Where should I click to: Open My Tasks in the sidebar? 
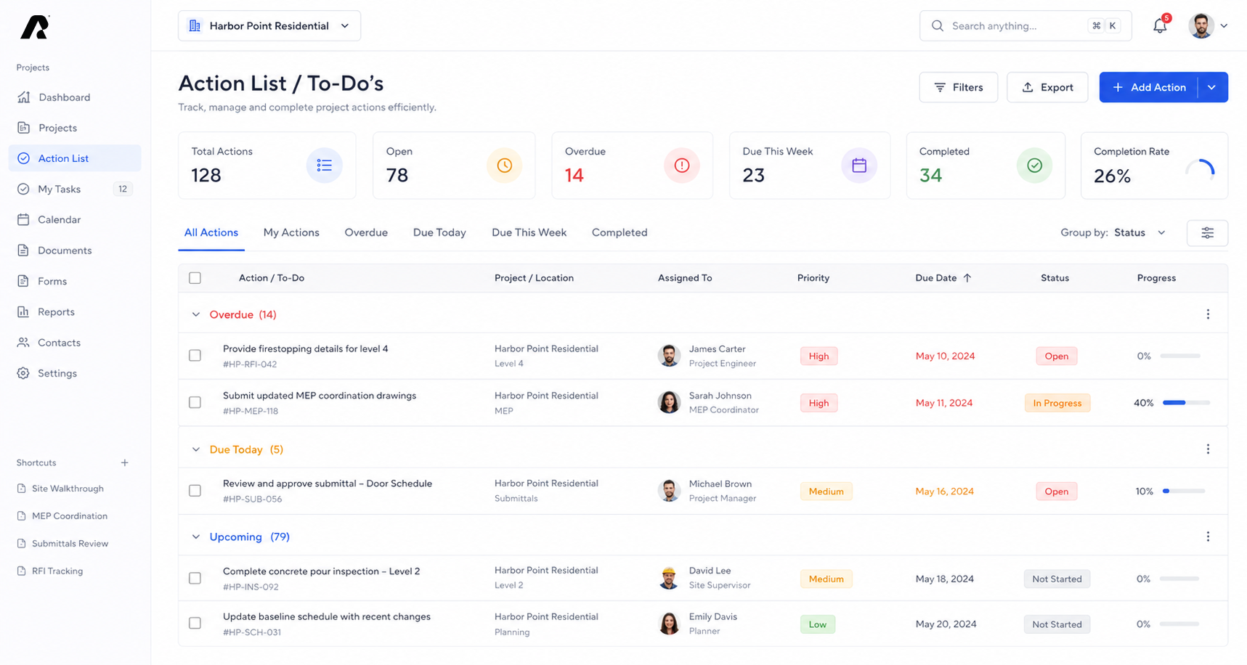(74, 189)
